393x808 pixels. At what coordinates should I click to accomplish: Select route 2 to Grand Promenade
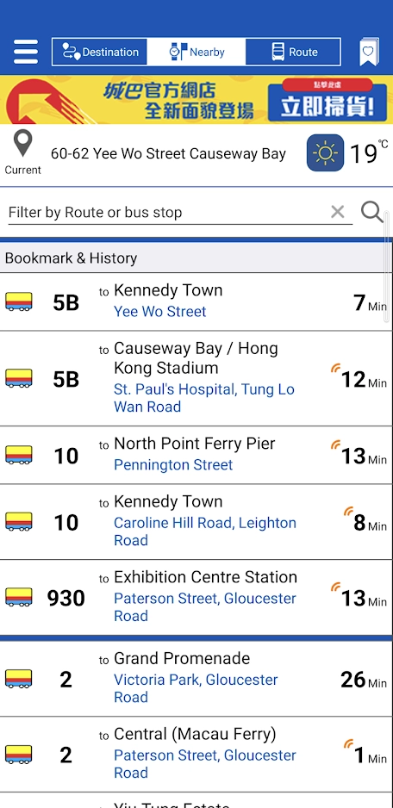point(196,679)
